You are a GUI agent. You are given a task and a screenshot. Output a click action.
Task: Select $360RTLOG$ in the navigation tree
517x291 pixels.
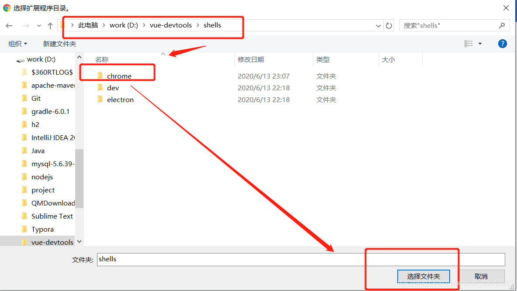pos(52,72)
